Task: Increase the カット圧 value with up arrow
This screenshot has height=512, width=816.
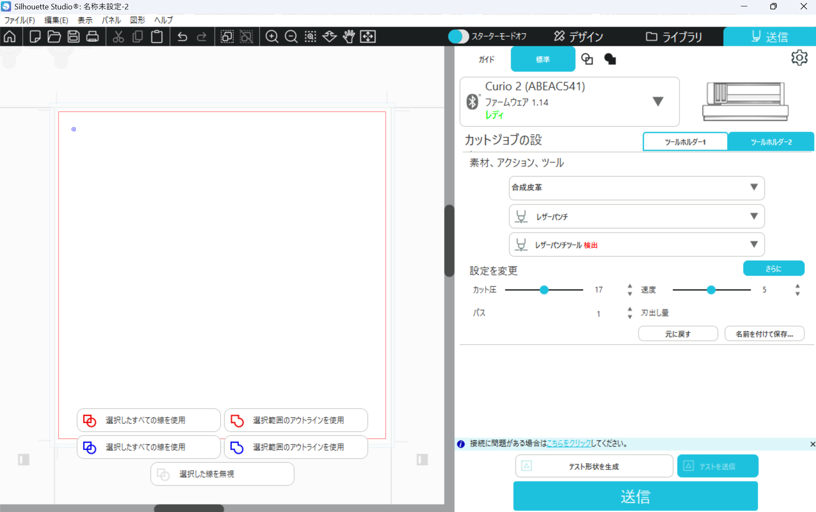Action: 629,286
